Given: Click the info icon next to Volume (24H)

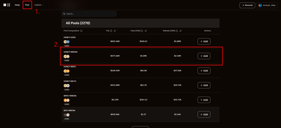Looking at the screenshot, I should click(176, 31).
